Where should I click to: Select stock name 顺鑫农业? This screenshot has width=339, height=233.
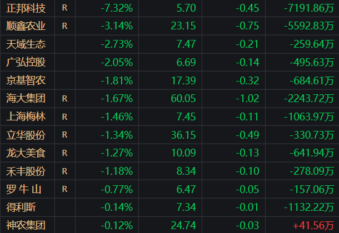(26, 26)
